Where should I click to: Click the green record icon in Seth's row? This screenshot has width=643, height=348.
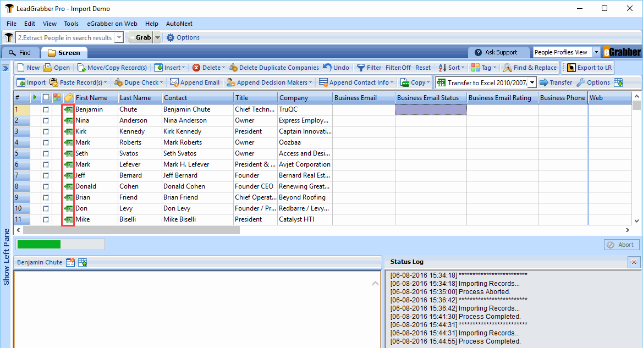(x=68, y=154)
